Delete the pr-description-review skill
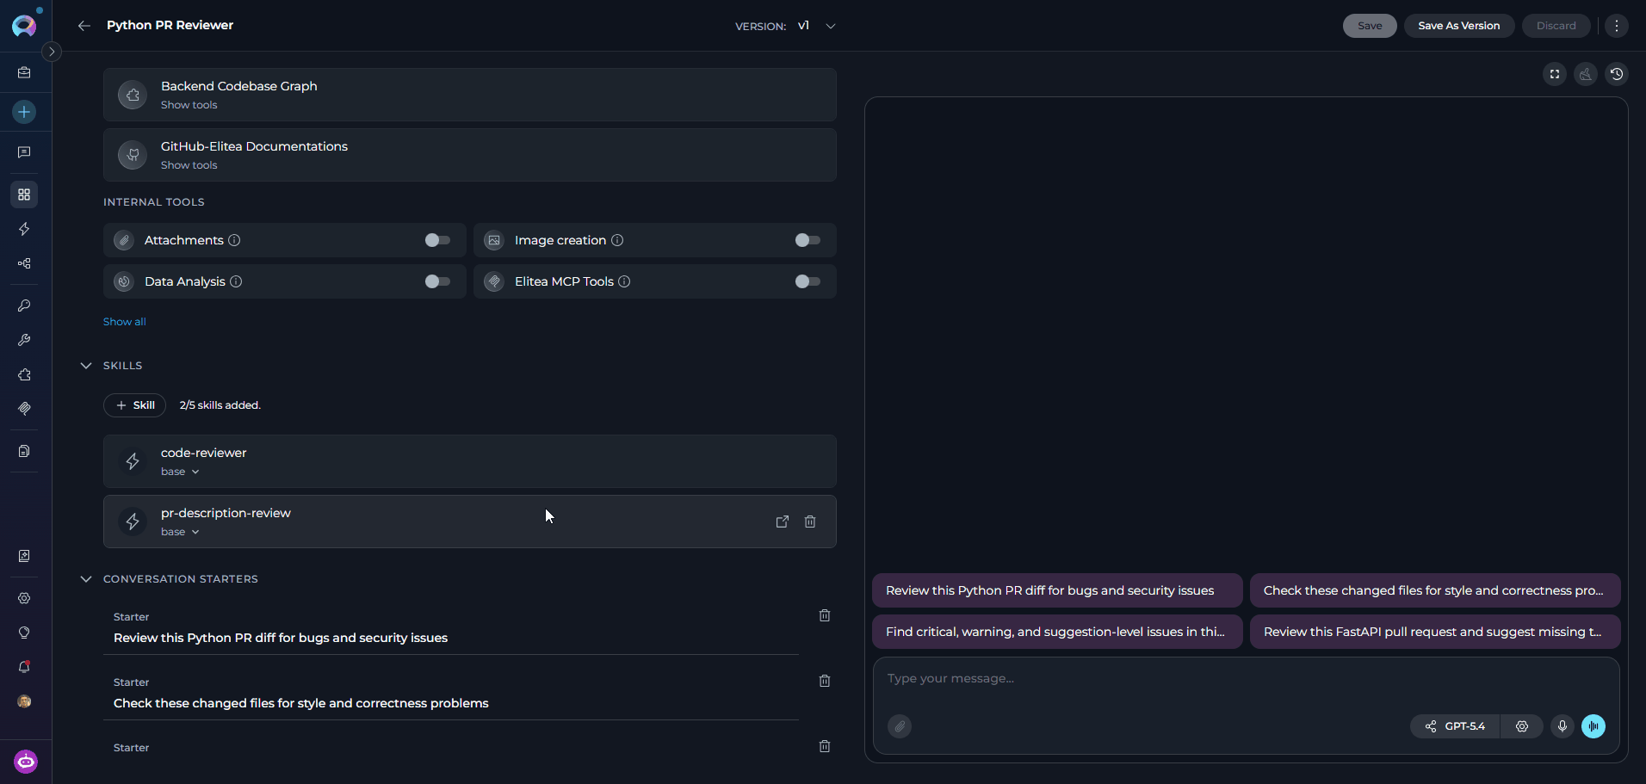This screenshot has width=1646, height=784. (x=810, y=522)
